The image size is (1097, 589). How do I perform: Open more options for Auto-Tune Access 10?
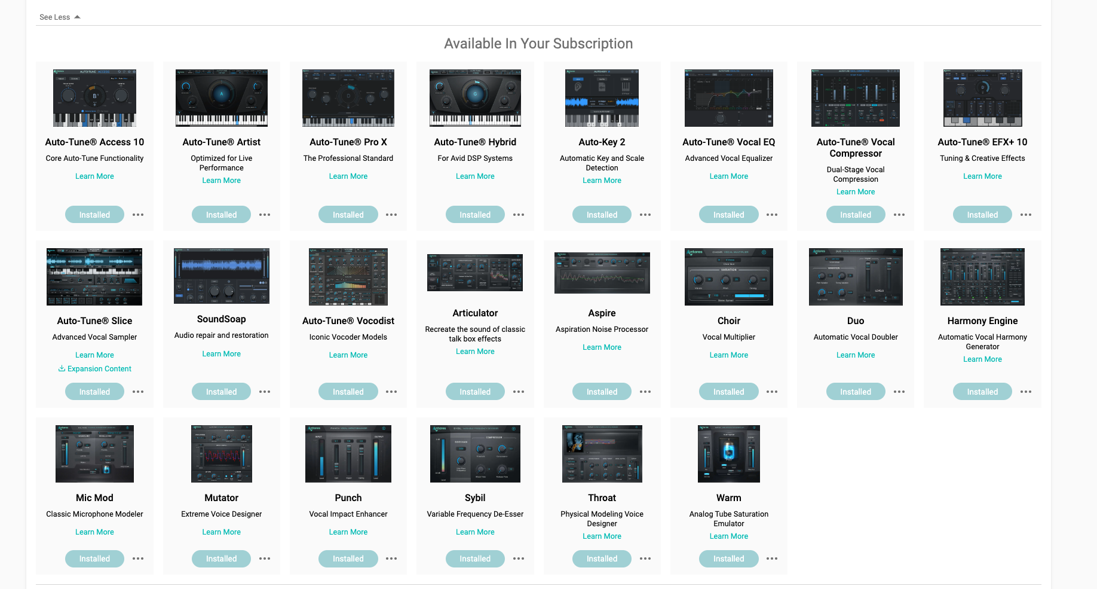tap(138, 215)
